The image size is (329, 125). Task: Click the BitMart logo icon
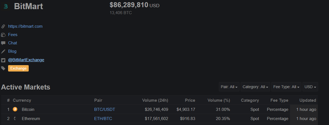coord(6,7)
